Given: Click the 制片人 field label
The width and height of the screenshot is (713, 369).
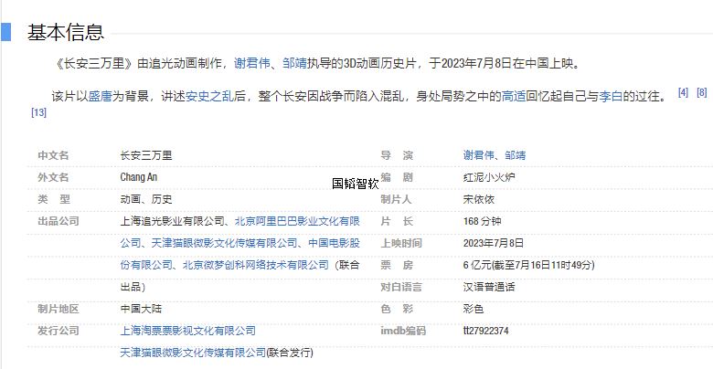Looking at the screenshot, I should pyautogui.click(x=396, y=199).
